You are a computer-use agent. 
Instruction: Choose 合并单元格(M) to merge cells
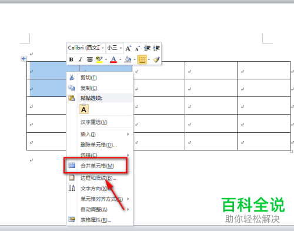100,166
